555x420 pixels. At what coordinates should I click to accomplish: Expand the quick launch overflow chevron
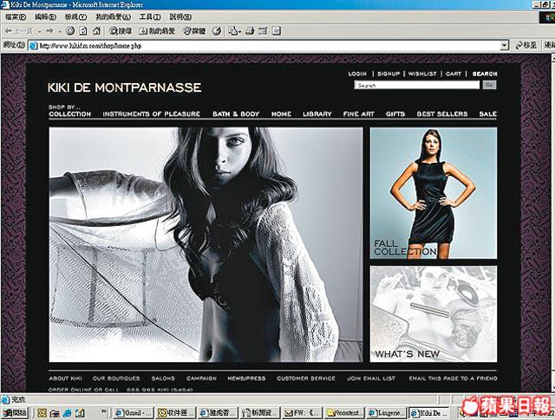(103, 411)
